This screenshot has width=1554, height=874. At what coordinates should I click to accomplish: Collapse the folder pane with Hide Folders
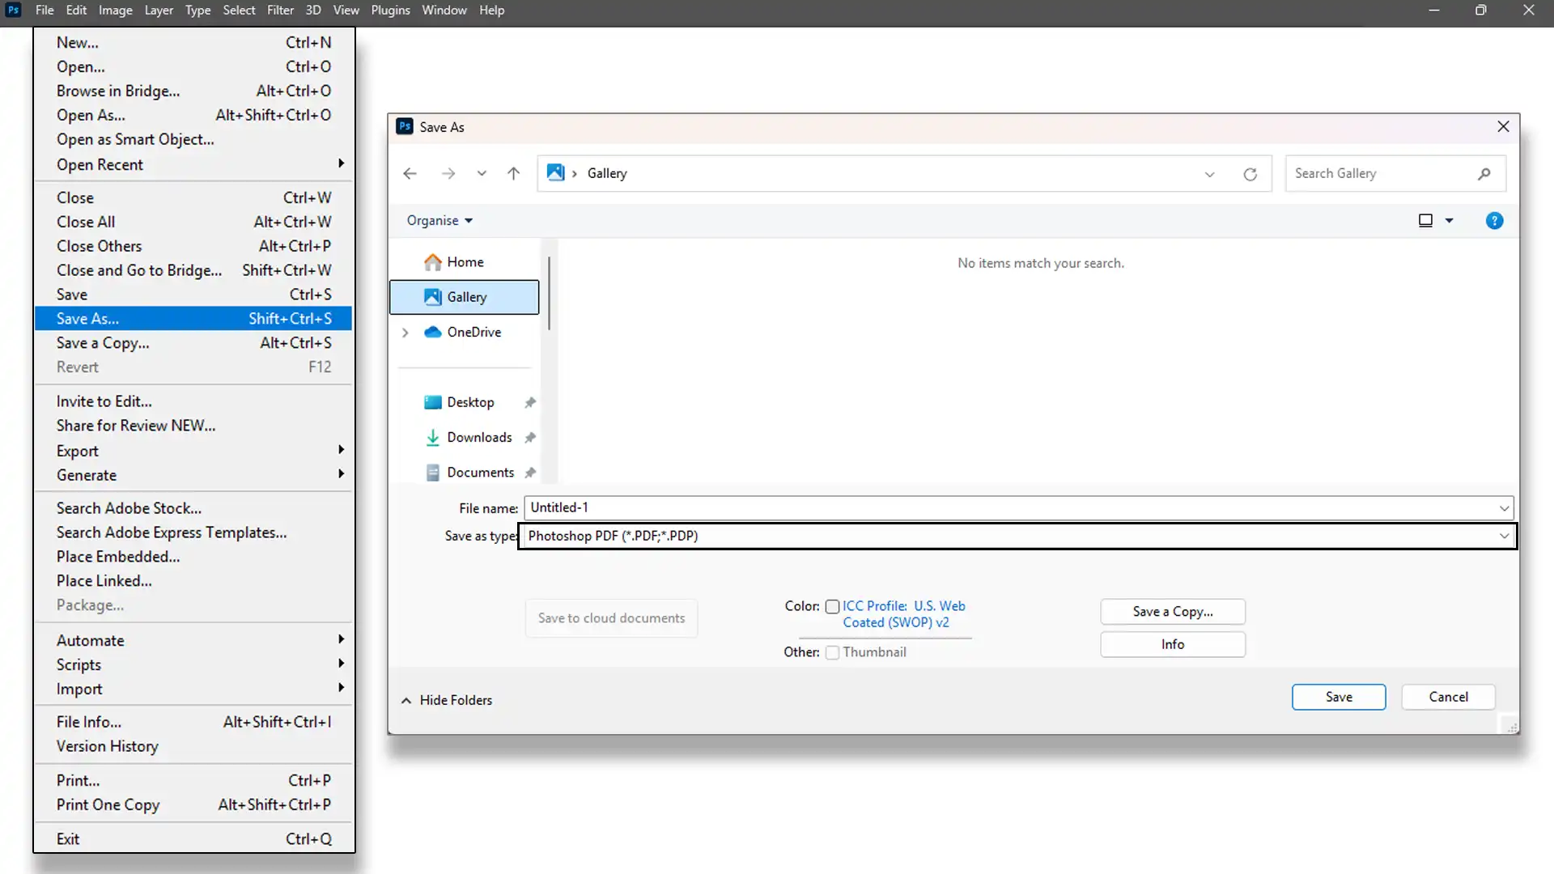pyautogui.click(x=447, y=700)
